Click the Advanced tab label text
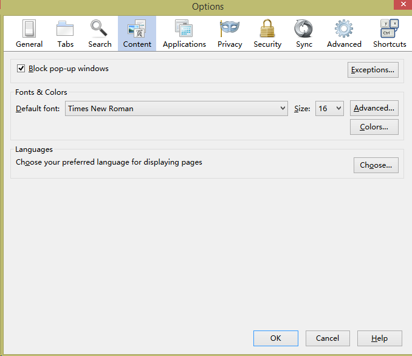Screen dimensions: 412x356 (344, 44)
